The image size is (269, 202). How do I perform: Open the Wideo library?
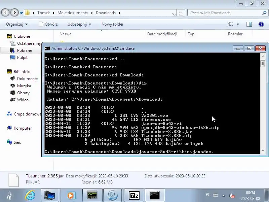pos(19,100)
